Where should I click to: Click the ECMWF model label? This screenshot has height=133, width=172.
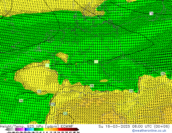tap(67, 126)
